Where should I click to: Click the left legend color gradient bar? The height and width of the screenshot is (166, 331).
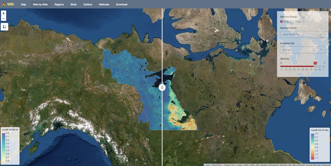point(3,147)
